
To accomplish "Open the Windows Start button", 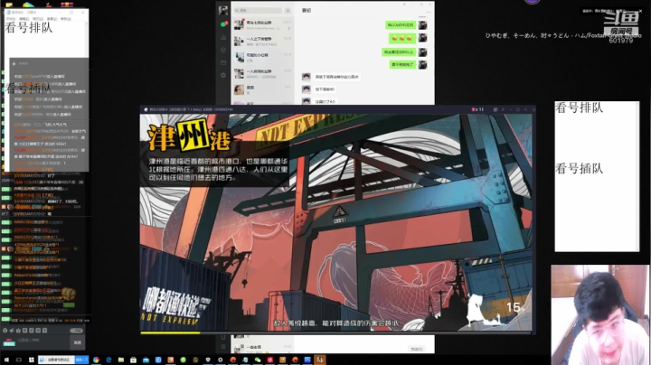I will (6, 360).
